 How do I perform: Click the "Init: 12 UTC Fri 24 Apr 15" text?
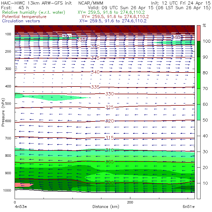pyautogui.click(x=181, y=3)
